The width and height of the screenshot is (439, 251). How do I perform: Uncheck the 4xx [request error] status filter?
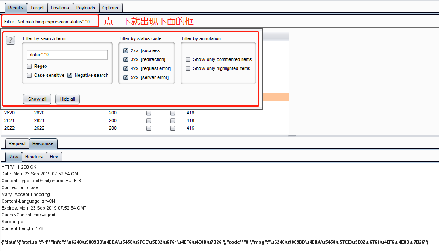pos(126,69)
